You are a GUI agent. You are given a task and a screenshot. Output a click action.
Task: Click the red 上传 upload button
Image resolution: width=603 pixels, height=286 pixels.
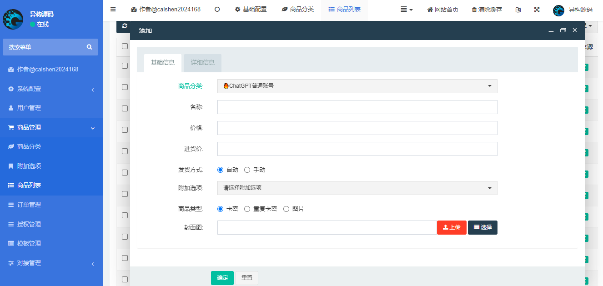pos(451,227)
